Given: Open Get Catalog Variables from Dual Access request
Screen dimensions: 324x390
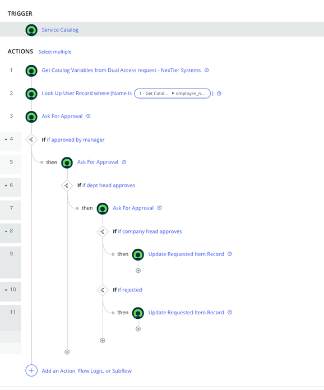Looking at the screenshot, I should 121,71.
